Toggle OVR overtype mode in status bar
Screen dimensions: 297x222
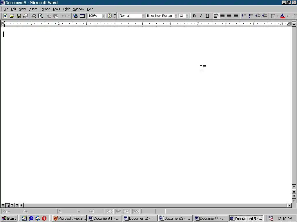136,211
